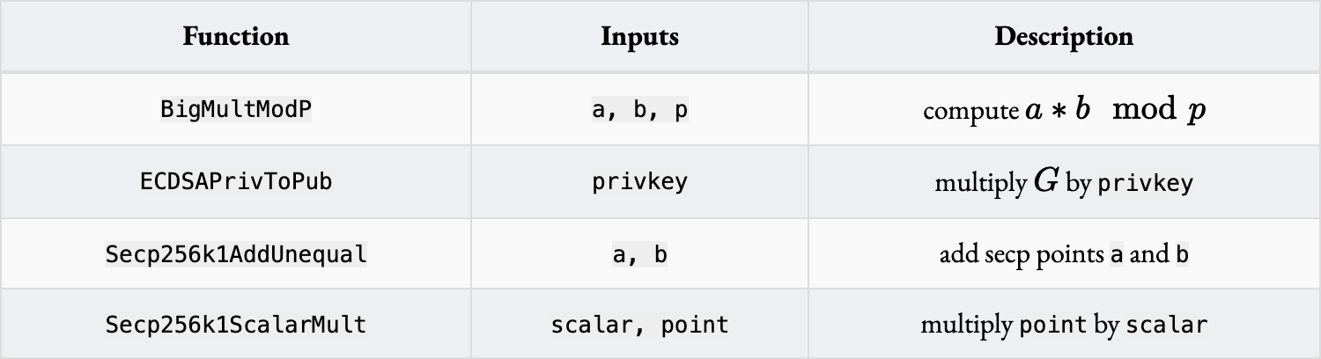The image size is (1321, 359).
Task: Click the code-styled "b" in AddUnequal description
Action: tap(1183, 255)
